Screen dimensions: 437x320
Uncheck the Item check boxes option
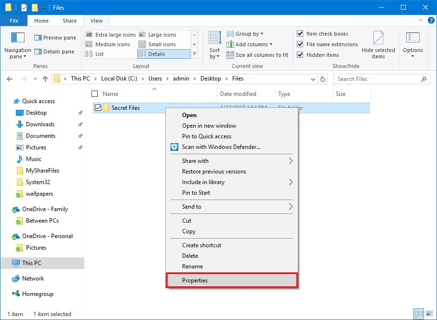(301, 34)
